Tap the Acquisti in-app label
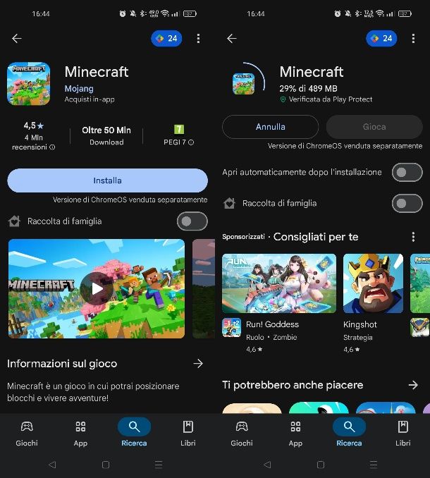 point(90,99)
